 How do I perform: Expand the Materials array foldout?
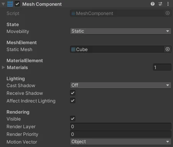[x=3, y=67]
